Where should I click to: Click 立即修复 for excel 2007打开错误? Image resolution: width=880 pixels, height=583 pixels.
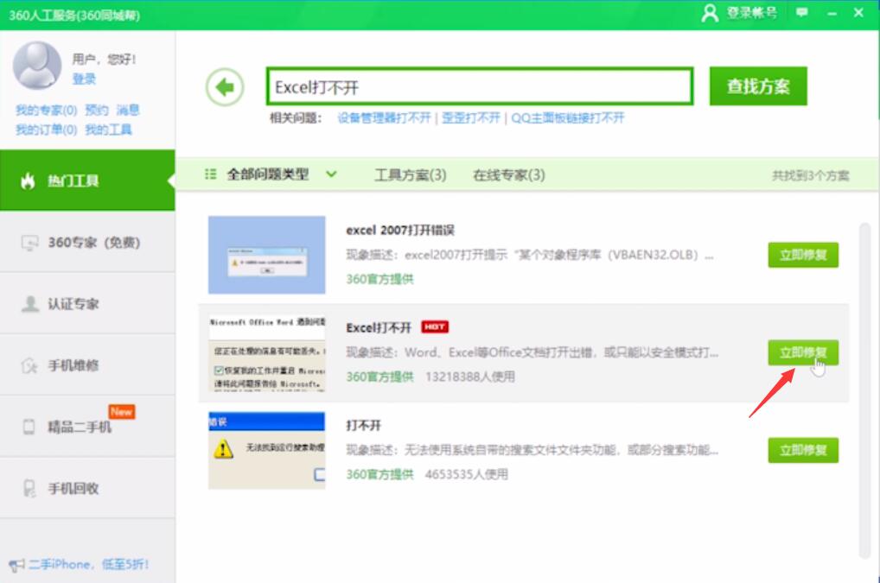tap(803, 255)
